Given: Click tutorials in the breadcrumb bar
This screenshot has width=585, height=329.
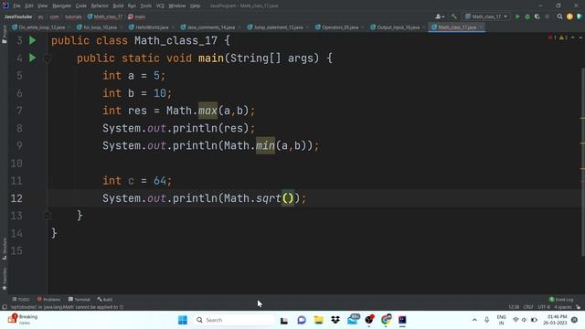Looking at the screenshot, I should point(73,16).
